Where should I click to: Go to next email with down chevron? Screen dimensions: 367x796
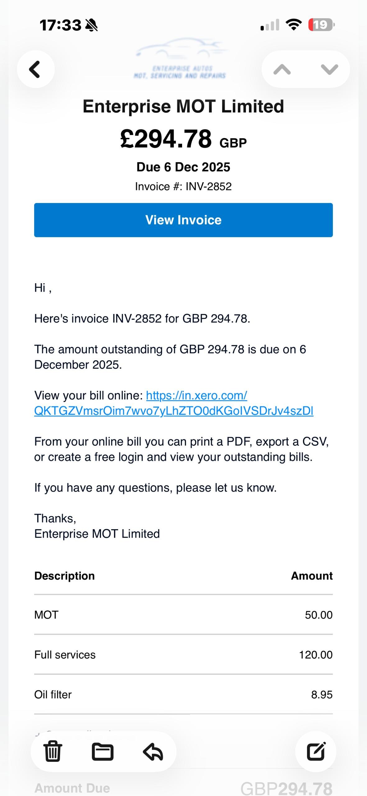tap(329, 69)
